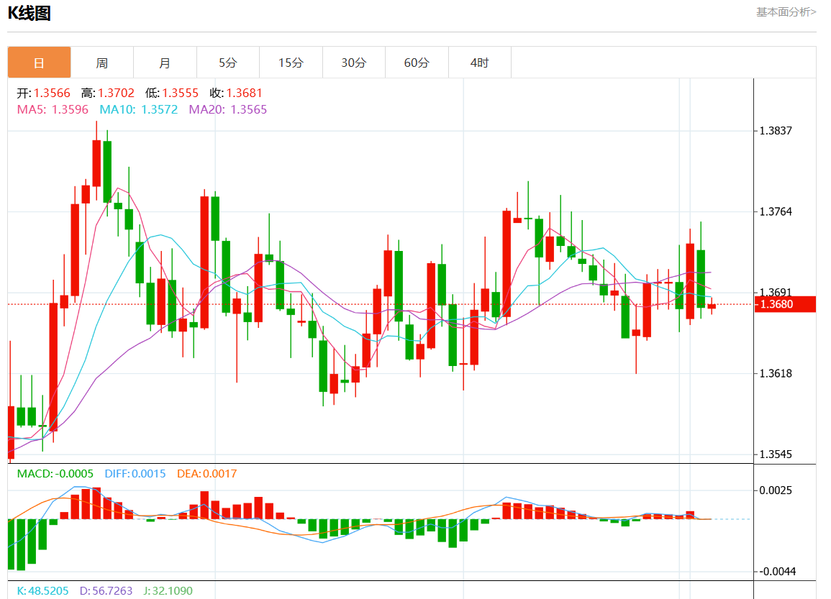The image size is (831, 599).
Task: Click the 1.3837 price axis label
Action: coord(776,131)
